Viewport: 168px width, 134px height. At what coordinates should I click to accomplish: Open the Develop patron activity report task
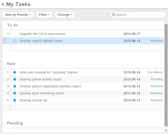[x=40, y=79]
